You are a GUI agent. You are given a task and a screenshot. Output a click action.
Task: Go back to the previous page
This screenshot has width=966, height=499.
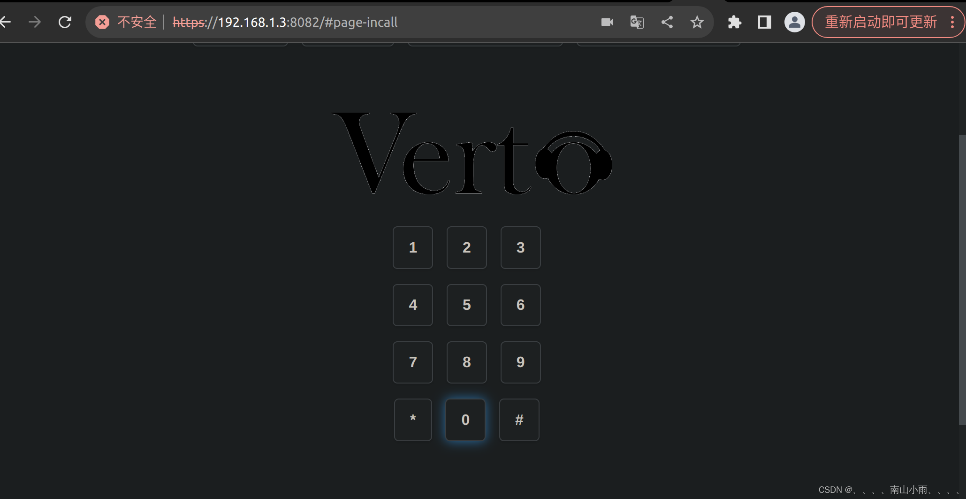click(x=6, y=22)
